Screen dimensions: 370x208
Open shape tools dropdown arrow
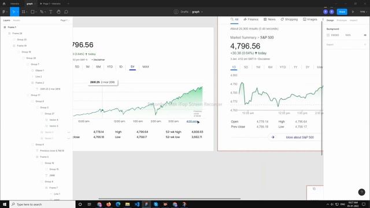pyautogui.click(x=36, y=12)
